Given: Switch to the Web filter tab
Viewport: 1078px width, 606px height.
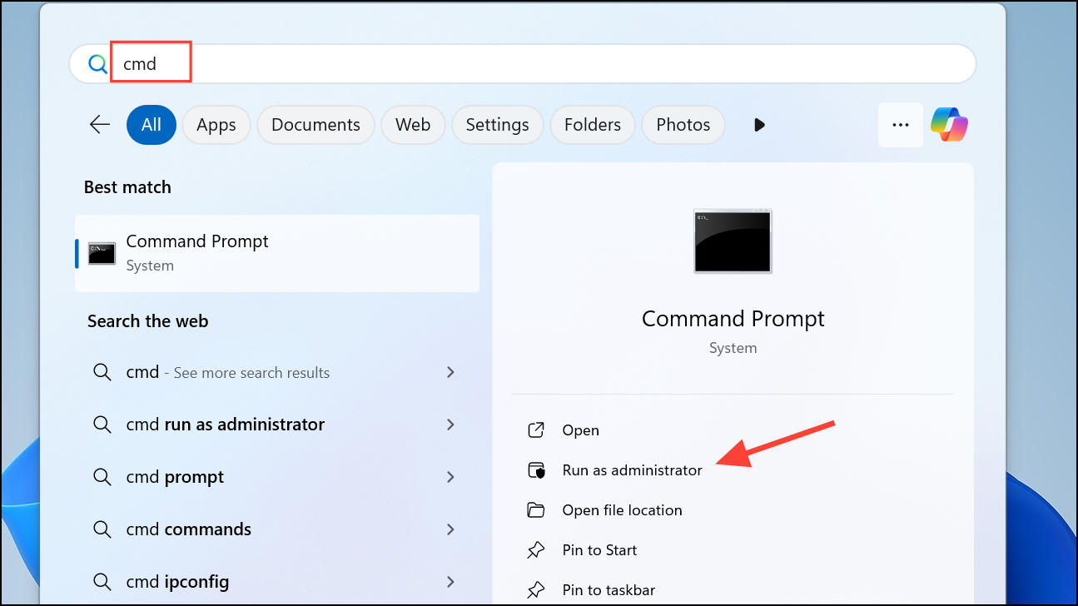Looking at the screenshot, I should pos(413,125).
